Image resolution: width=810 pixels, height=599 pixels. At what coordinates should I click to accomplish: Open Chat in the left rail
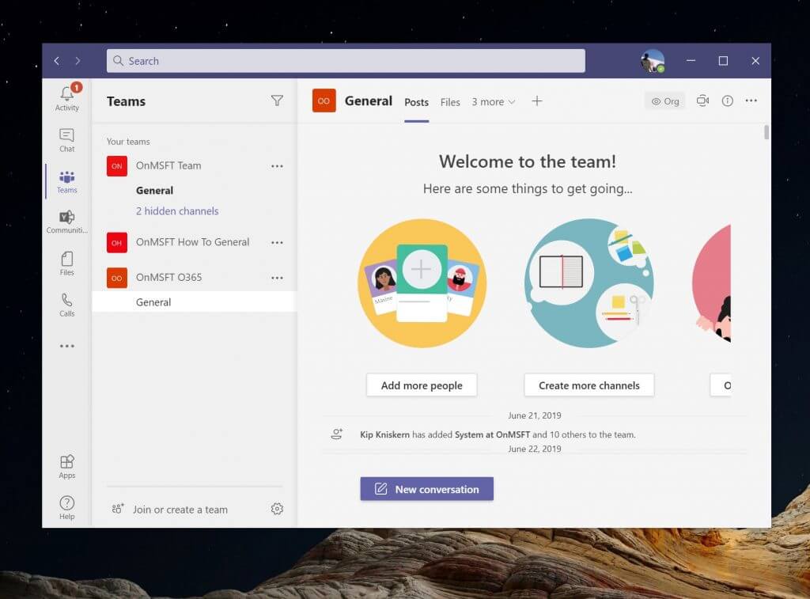click(67, 140)
